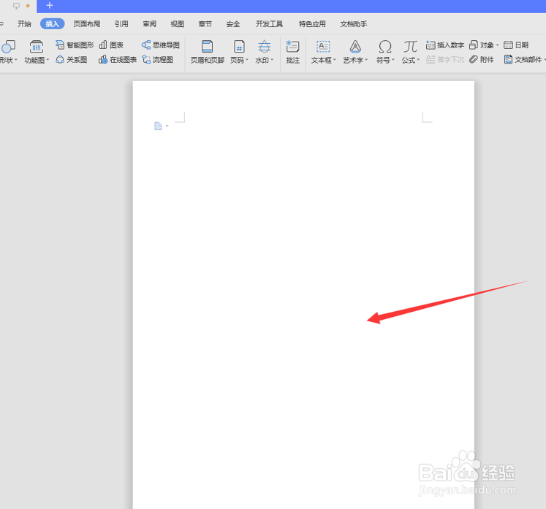Select the 插入 Insert tab
Image resolution: width=546 pixels, height=509 pixels.
(x=52, y=23)
